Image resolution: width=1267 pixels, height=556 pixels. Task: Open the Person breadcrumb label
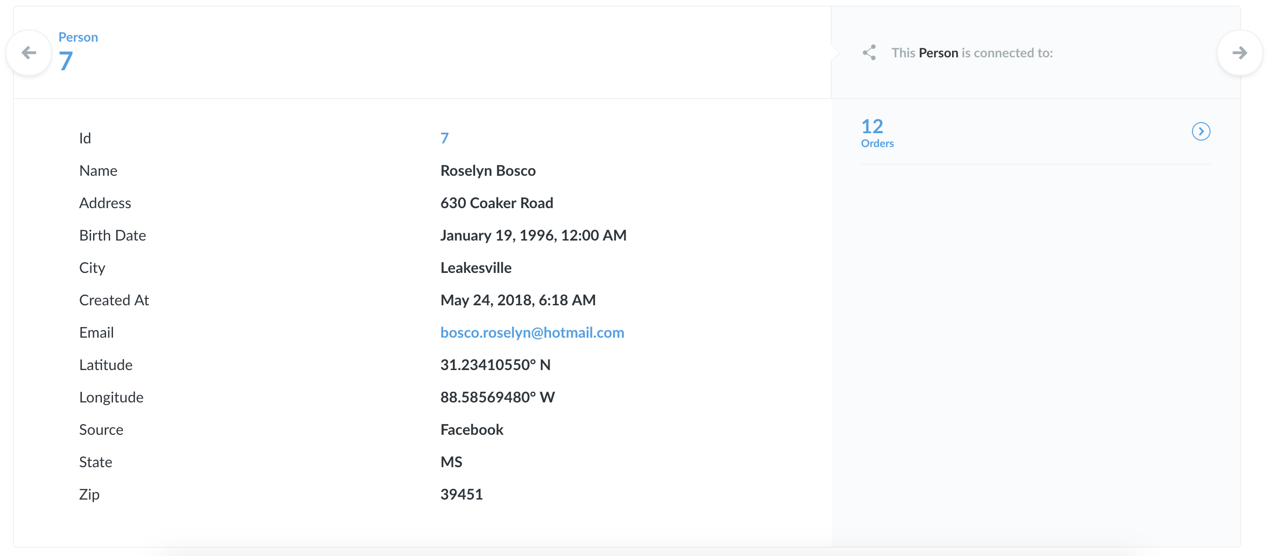pyautogui.click(x=78, y=37)
